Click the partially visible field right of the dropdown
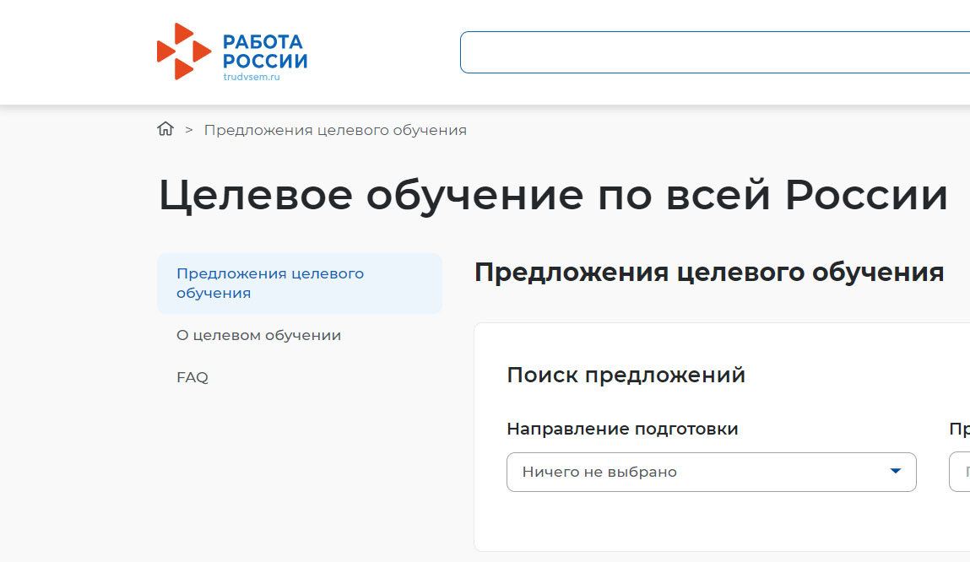Image resolution: width=970 pixels, height=562 pixels. point(960,472)
